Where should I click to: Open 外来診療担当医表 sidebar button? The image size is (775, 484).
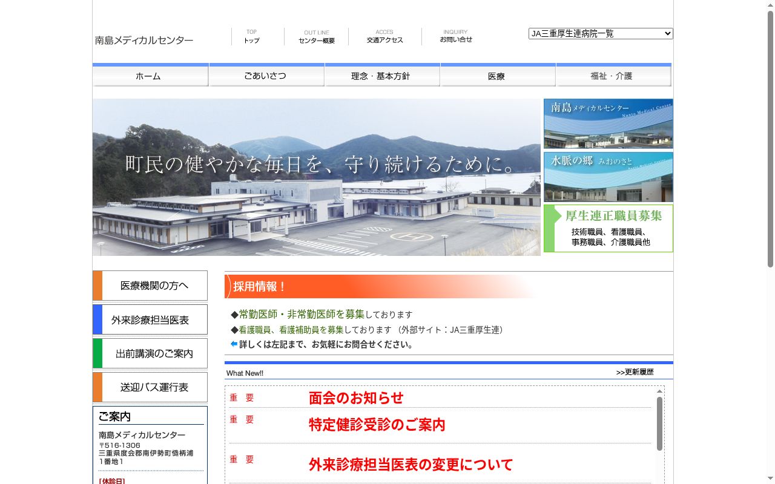pyautogui.click(x=150, y=319)
